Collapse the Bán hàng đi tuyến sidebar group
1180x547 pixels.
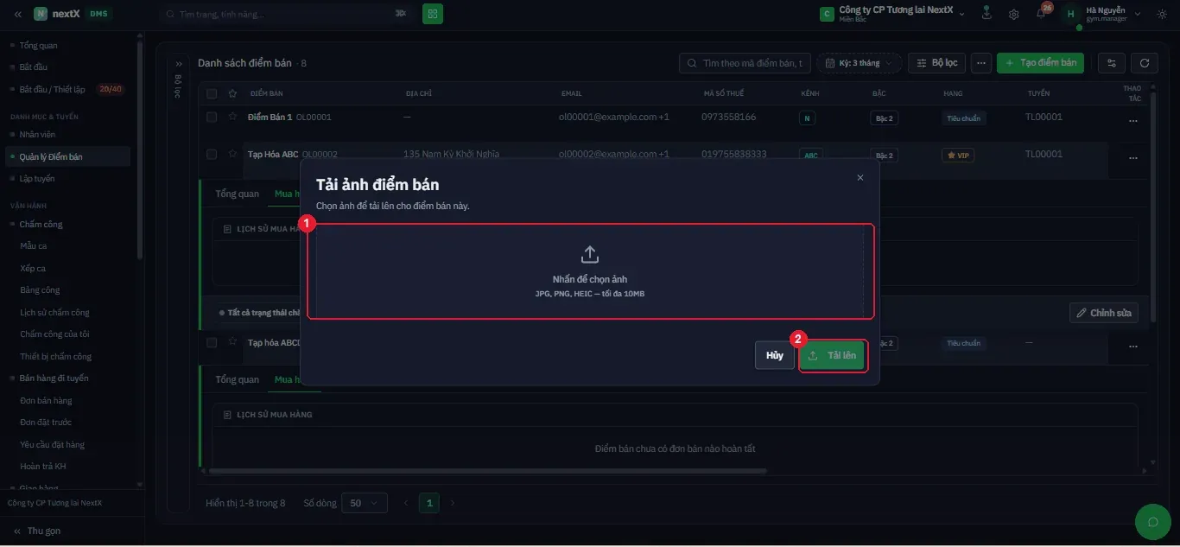(x=54, y=378)
